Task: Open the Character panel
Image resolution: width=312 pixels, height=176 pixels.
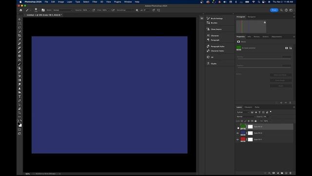Action: click(213, 36)
